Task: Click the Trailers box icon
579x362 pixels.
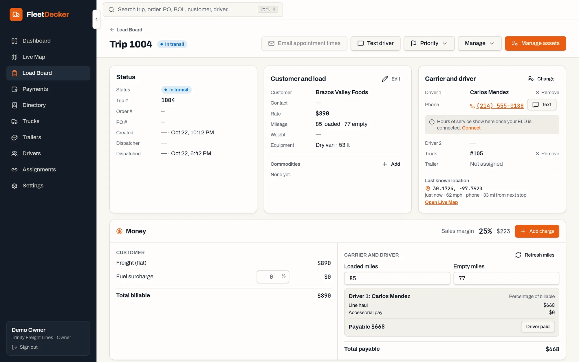Action: pos(14,138)
